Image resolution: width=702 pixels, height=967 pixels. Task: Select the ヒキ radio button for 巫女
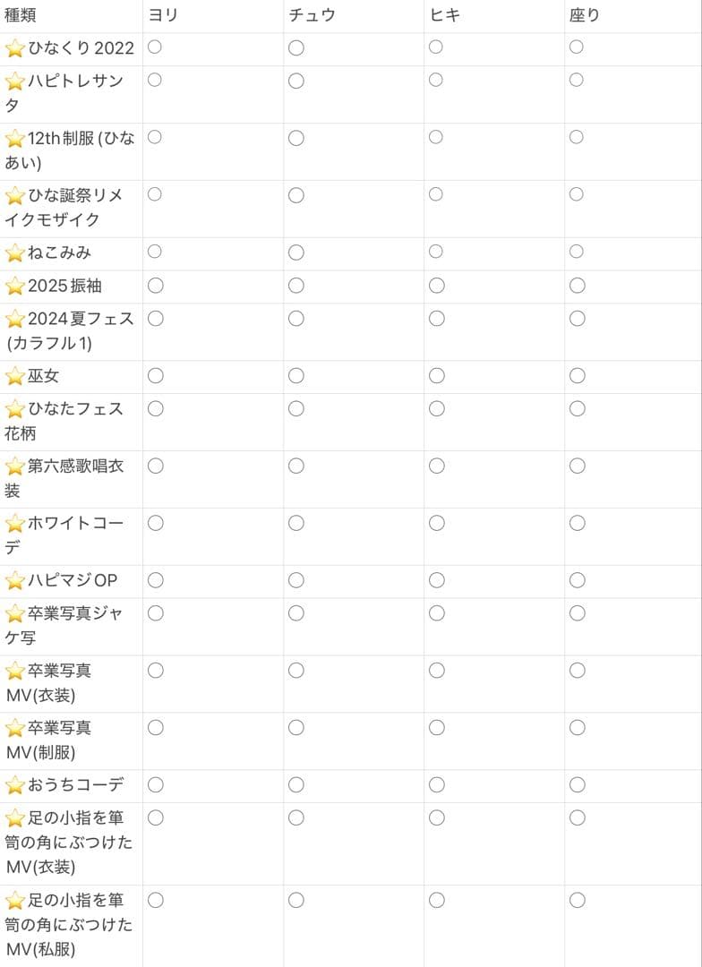[435, 377]
